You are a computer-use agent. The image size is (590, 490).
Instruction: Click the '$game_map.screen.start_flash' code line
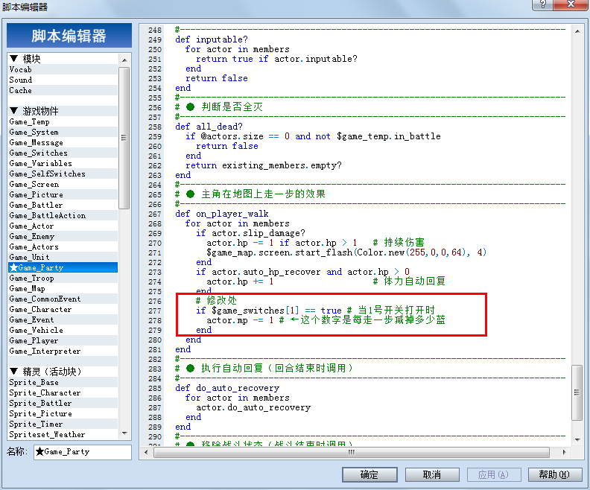pyautogui.click(x=346, y=252)
